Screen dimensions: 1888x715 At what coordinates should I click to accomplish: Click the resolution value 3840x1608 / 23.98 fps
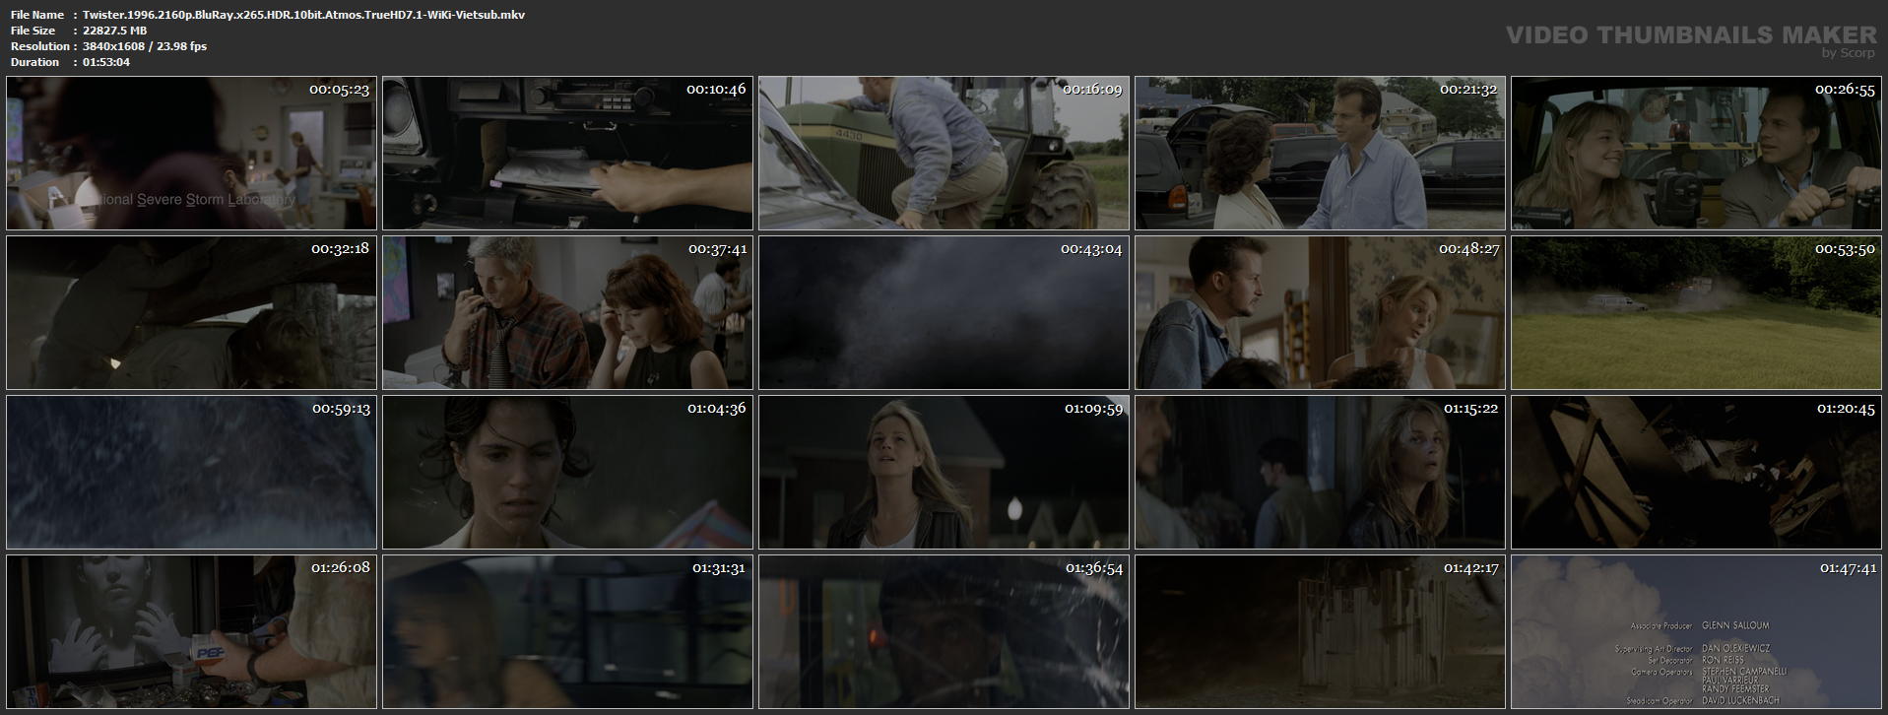tap(145, 46)
